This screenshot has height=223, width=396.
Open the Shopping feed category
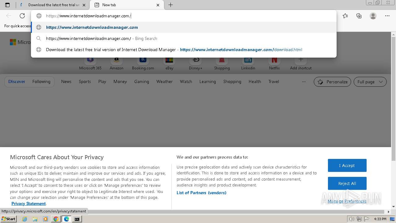point(232,82)
